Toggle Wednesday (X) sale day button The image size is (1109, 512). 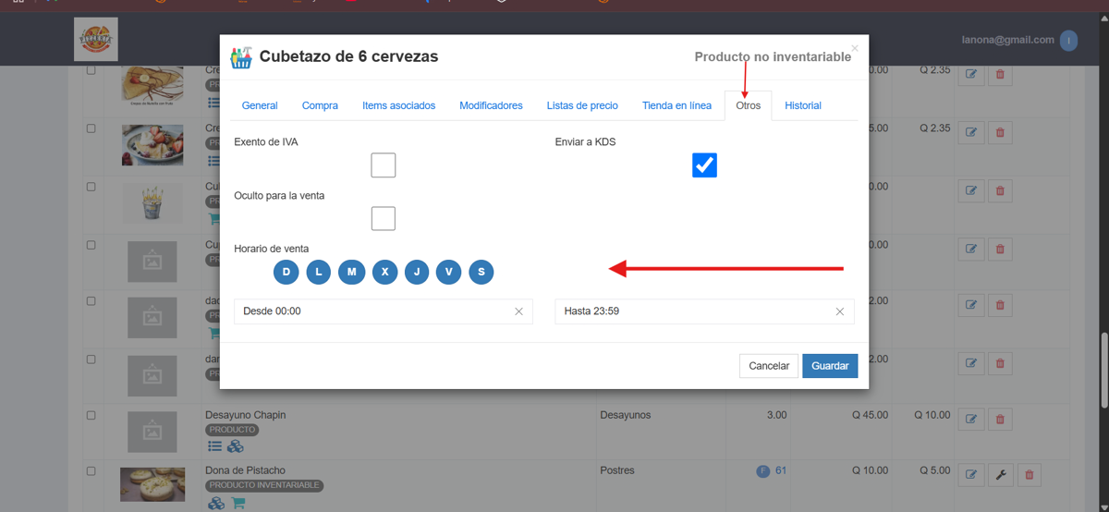click(384, 272)
